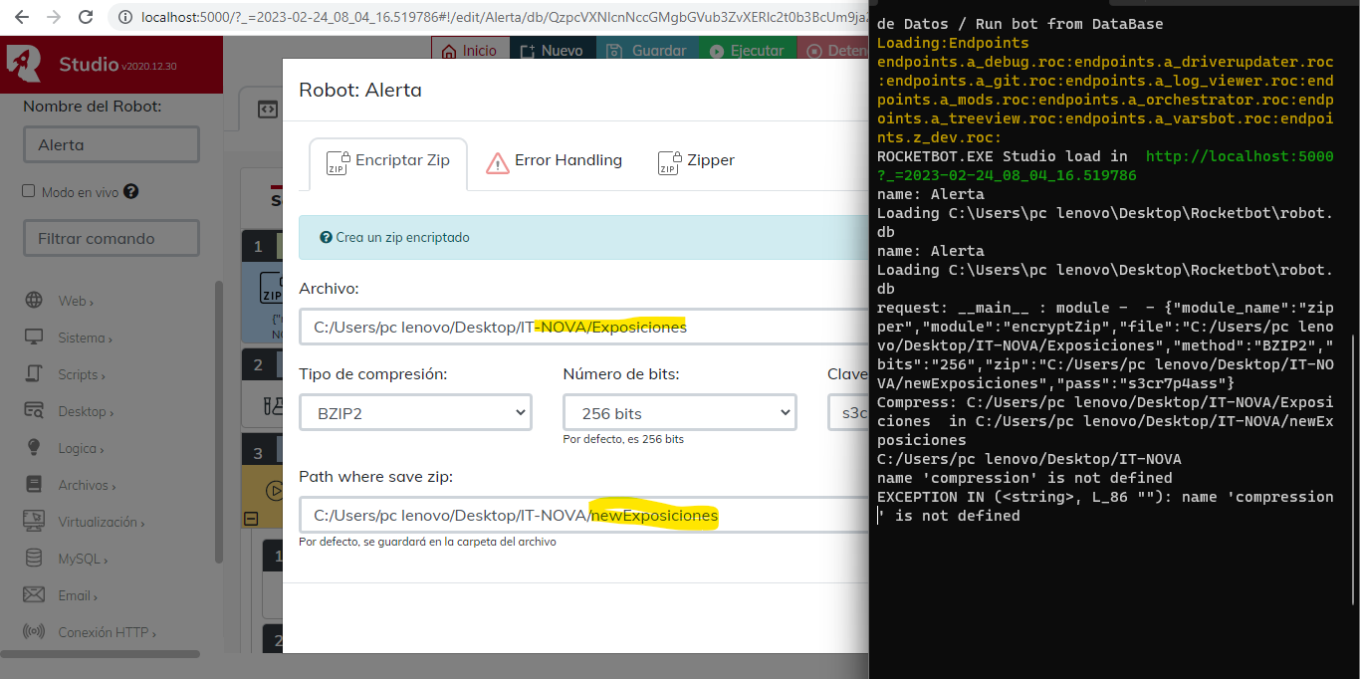Select the Encriptar Zip tab
This screenshot has width=1360, height=679.
(x=387, y=161)
